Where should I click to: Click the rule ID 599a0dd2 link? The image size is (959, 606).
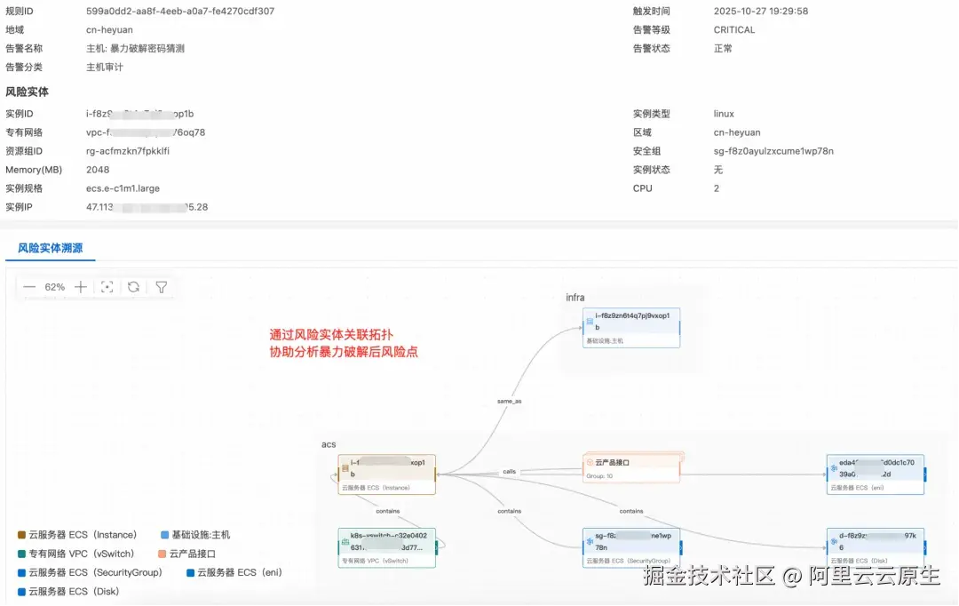point(180,11)
